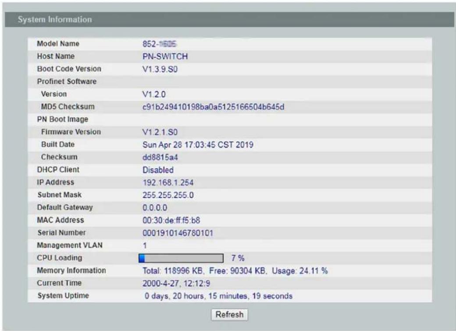This screenshot has width=456, height=331.
Task: Select the built date Sun Apr 28 value
Action: tap(198, 145)
